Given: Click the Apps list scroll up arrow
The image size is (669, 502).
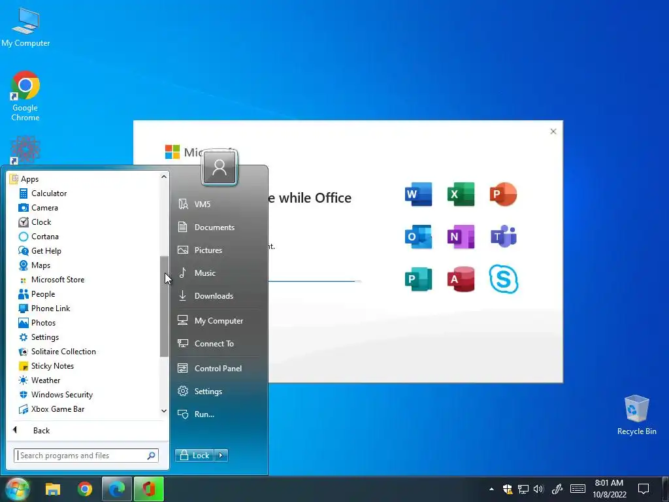Looking at the screenshot, I should coord(164,176).
